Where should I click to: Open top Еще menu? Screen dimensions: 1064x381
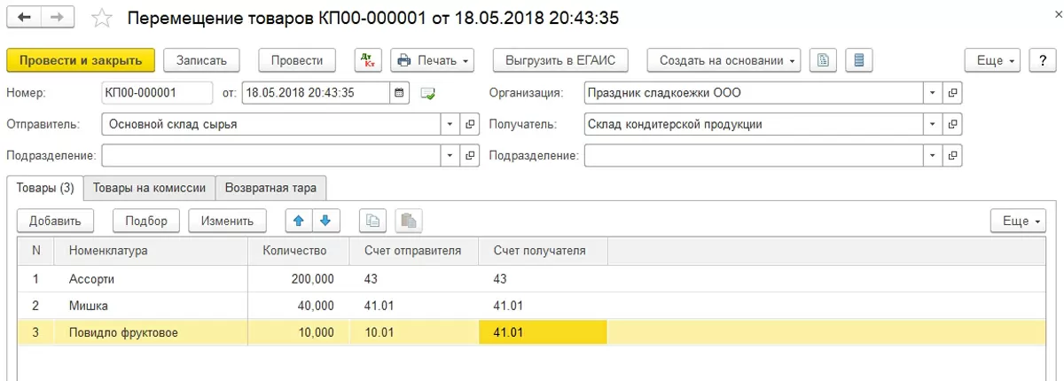993,60
